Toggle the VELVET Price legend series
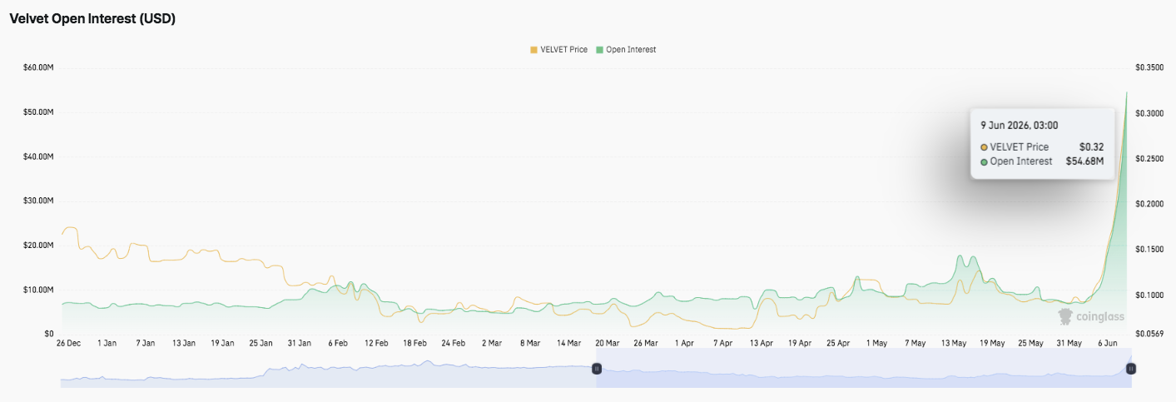 pos(558,50)
